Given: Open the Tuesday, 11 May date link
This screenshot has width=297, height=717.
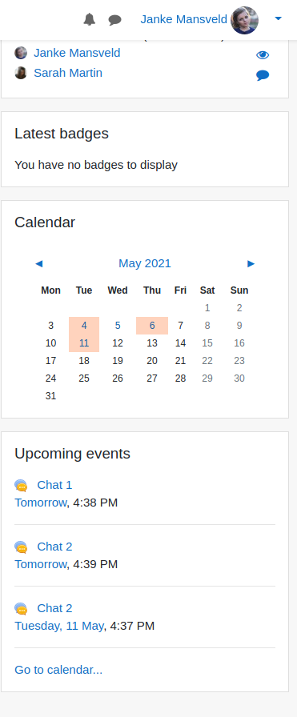Looking at the screenshot, I should click(59, 626).
